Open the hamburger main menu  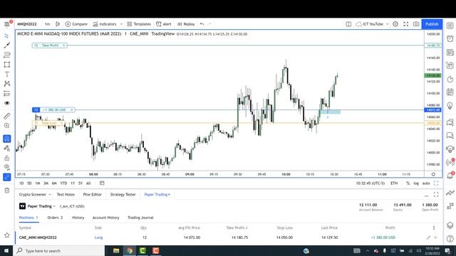(x=7, y=24)
